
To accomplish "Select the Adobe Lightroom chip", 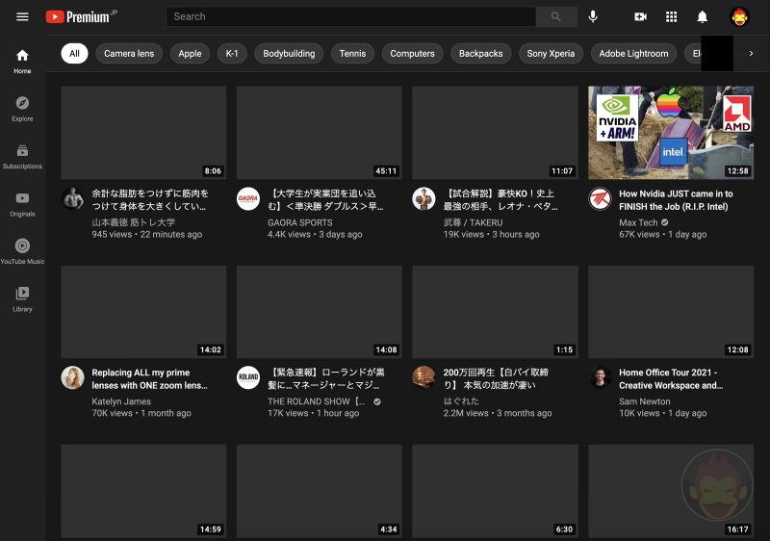I will (x=633, y=54).
